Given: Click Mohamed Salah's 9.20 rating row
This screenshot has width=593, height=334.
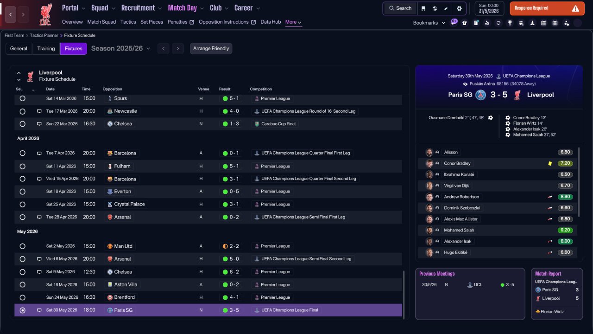Looking at the screenshot, I should point(498,230).
